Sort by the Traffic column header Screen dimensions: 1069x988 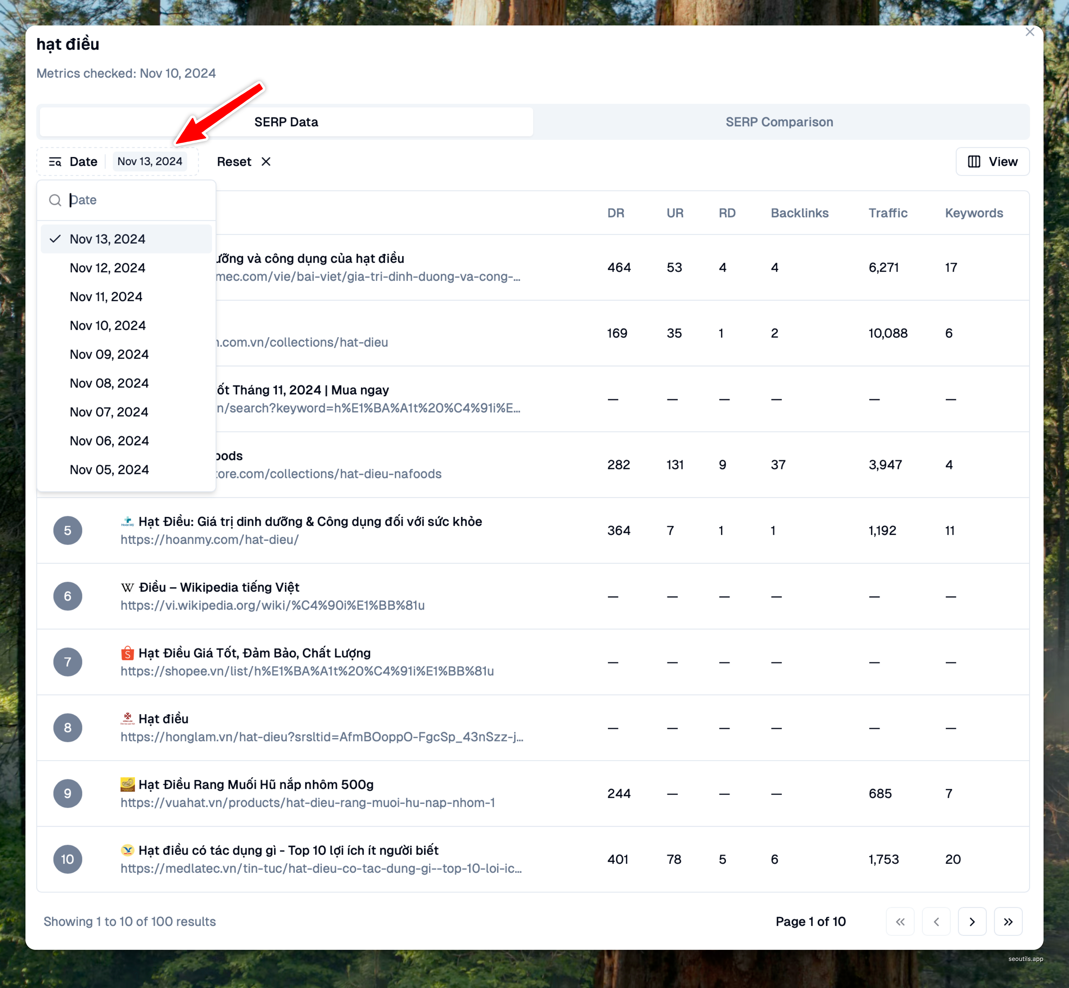(x=887, y=213)
